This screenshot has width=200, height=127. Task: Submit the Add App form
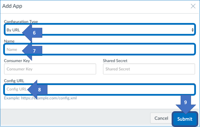point(185,119)
